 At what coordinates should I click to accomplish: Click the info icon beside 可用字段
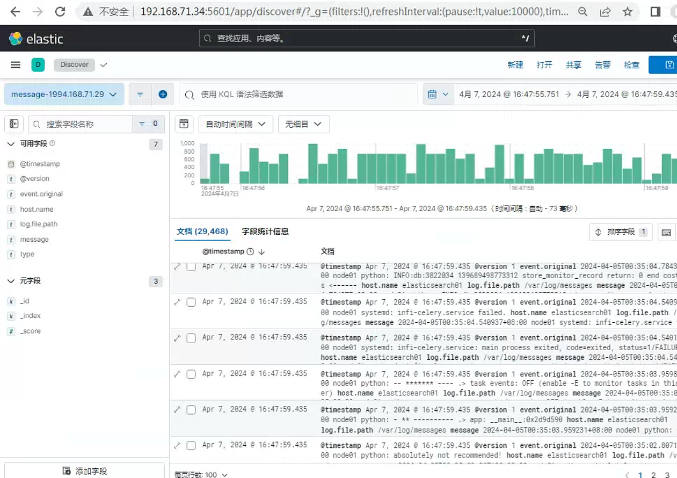coord(53,143)
